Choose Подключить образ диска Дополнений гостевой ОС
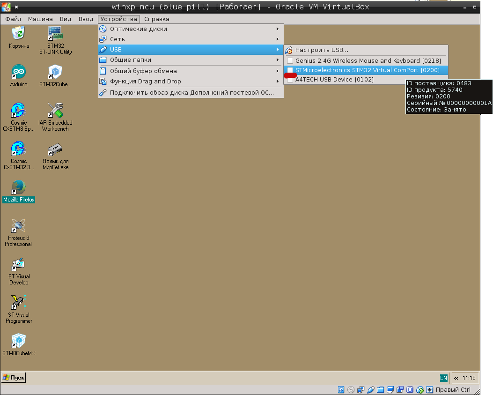 [191, 92]
